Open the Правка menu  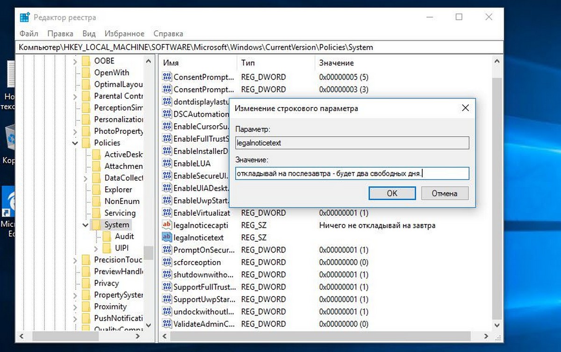(60, 34)
